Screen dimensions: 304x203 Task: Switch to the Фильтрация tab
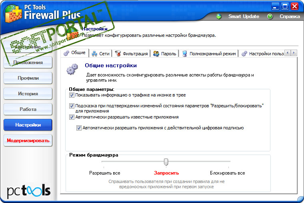(x=131, y=54)
